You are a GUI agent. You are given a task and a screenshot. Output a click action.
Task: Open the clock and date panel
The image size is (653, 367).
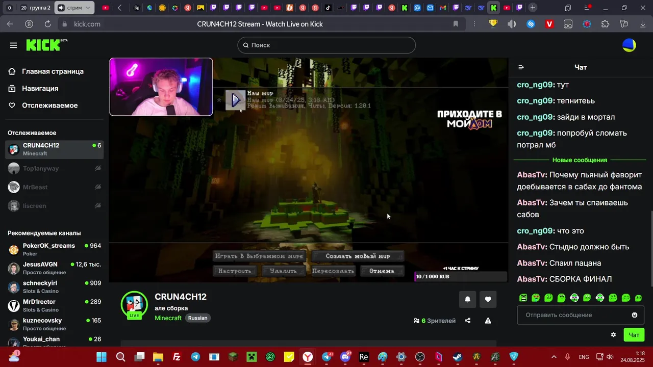633,357
